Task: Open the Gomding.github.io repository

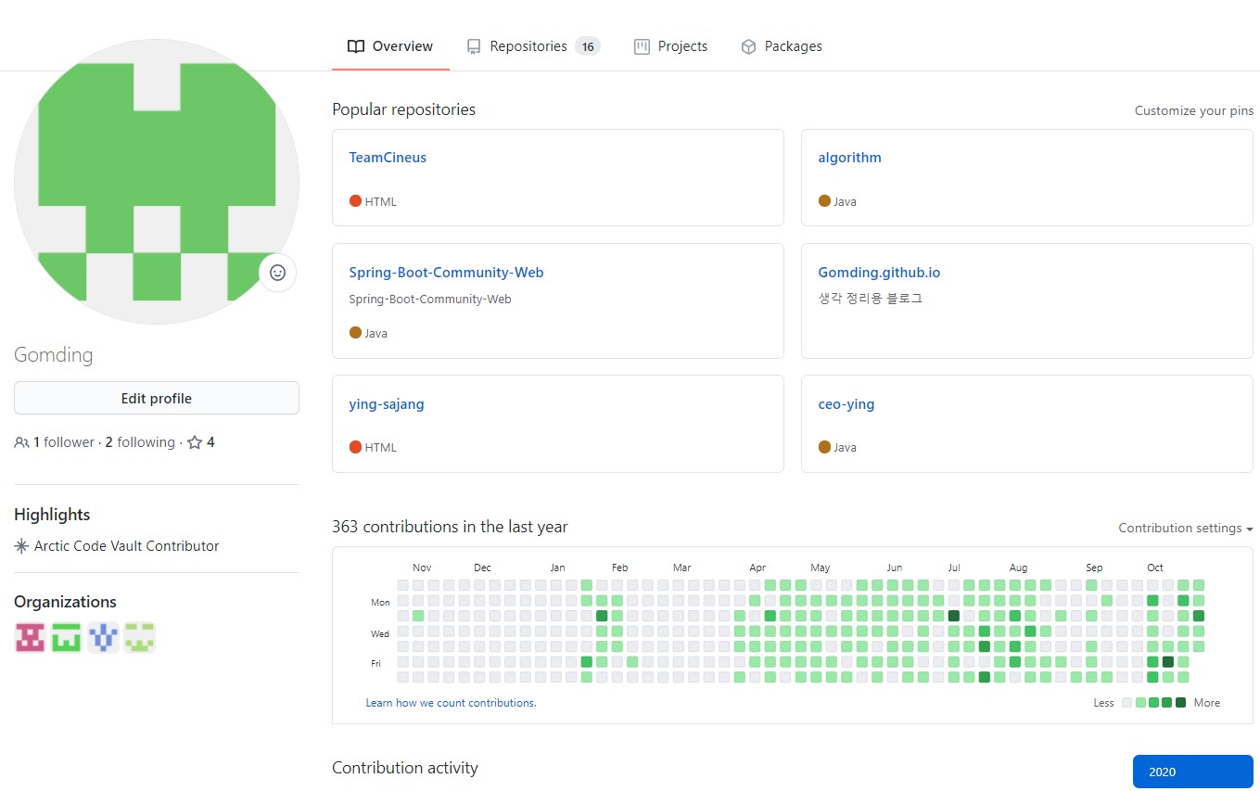Action: (x=879, y=273)
